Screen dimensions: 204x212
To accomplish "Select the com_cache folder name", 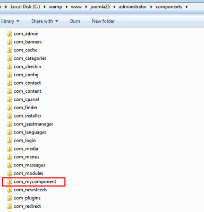I will [25, 50].
